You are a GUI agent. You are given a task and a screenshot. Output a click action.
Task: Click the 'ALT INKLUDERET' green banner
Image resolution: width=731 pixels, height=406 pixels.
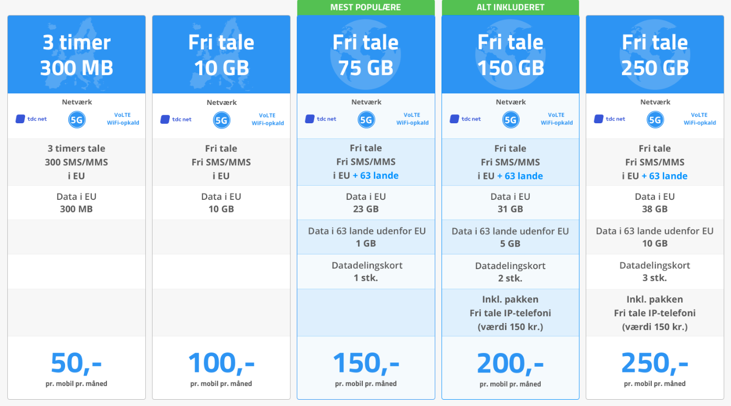click(x=510, y=7)
